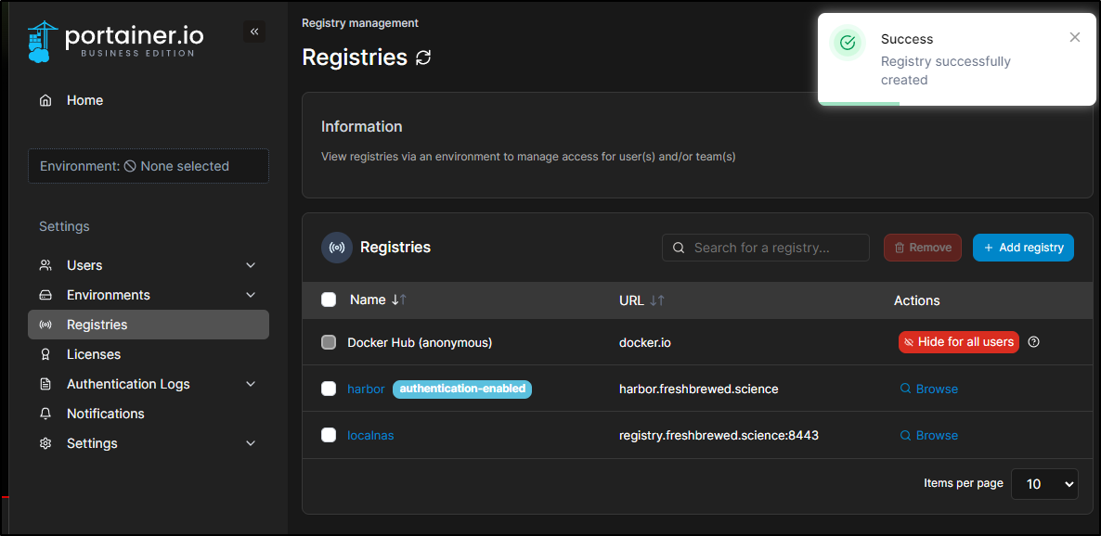1101x536 pixels.
Task: Click the refresh icon next to Registries title
Action: point(423,57)
